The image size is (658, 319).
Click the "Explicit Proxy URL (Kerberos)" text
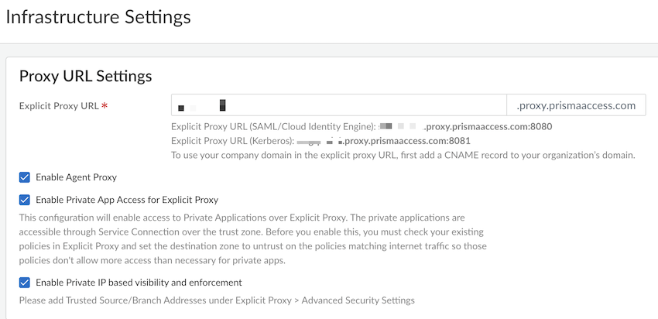pos(232,141)
